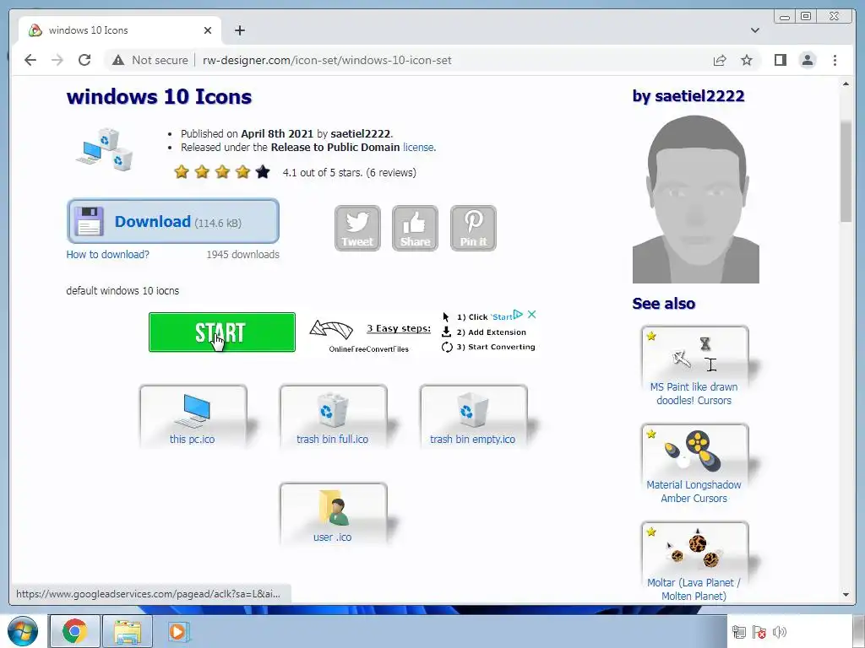Click the Tweet share button
Viewport: 865px width, 648px height.
(357, 228)
